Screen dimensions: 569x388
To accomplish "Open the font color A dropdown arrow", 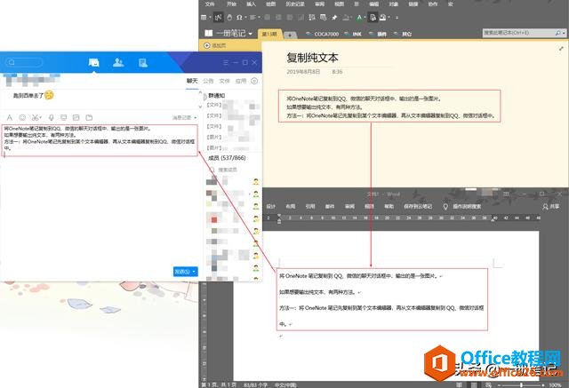I will 365,18.
